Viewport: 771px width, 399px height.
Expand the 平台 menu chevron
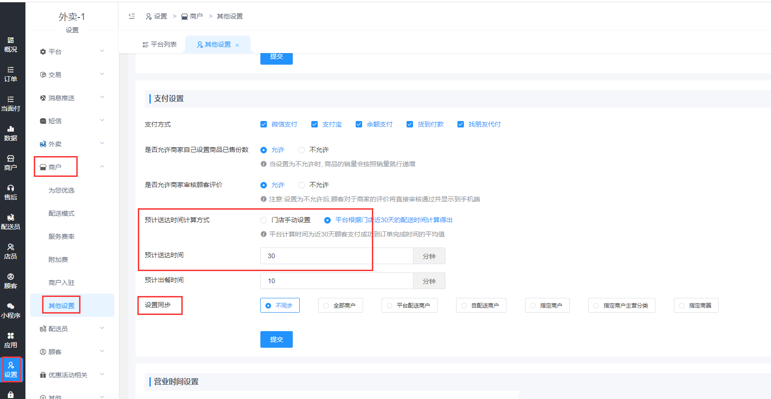[x=102, y=51]
